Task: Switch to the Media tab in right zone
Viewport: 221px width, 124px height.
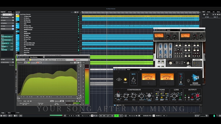Action: (x=209, y=12)
